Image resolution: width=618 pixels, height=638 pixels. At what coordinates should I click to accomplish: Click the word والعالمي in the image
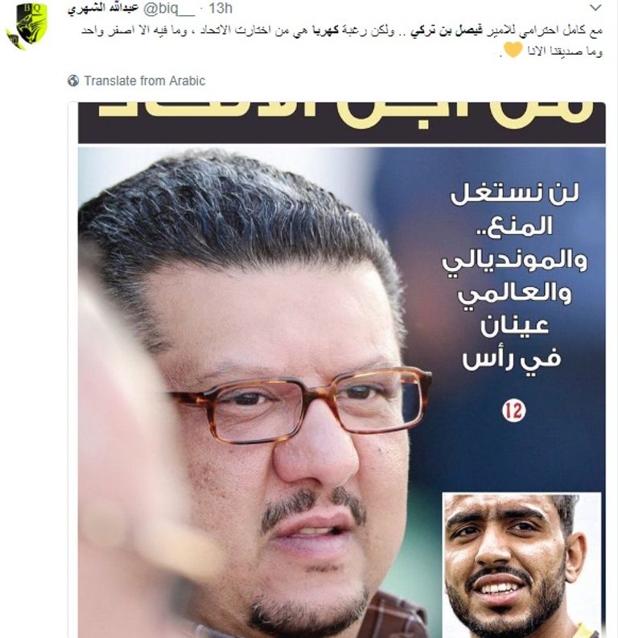point(514,294)
